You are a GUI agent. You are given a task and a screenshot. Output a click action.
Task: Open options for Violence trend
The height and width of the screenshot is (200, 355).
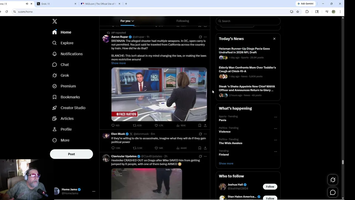pyautogui.click(x=275, y=129)
